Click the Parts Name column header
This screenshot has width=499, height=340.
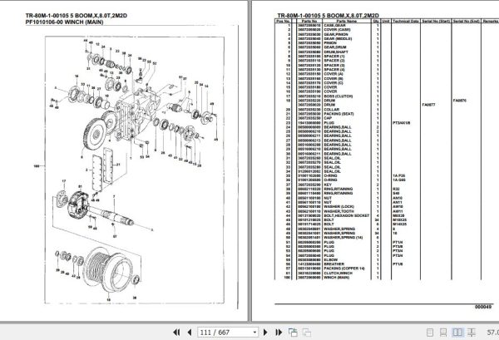347,21
